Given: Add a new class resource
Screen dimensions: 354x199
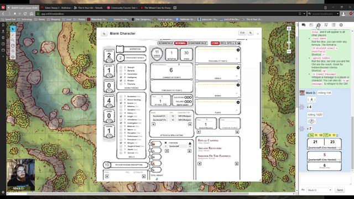Looking at the screenshot, I should pyautogui.click(x=199, y=132).
